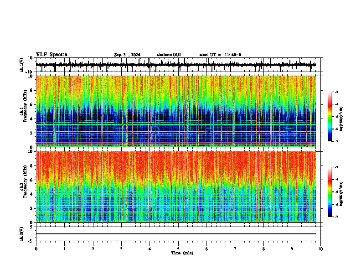Click the ch.1 spectrogram color scale bar
361x279 pixels.
click(330, 117)
